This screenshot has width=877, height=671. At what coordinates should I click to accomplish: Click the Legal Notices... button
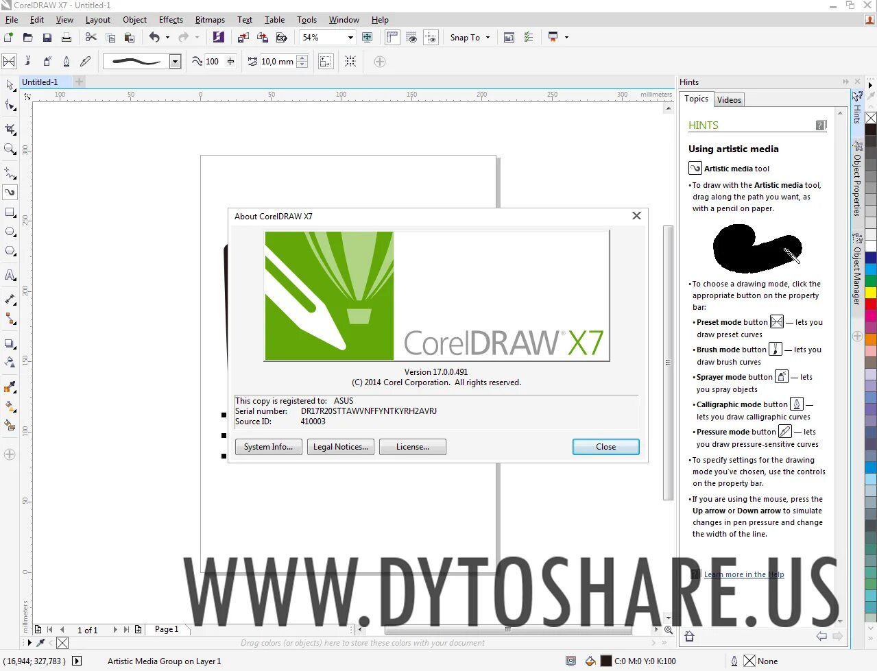pyautogui.click(x=341, y=447)
